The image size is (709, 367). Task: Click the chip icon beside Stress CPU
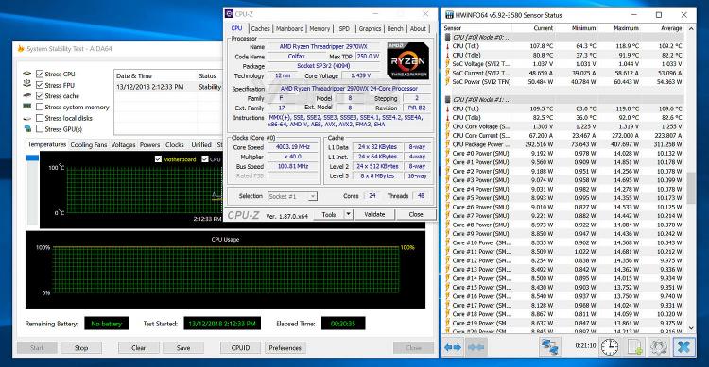coord(27,74)
